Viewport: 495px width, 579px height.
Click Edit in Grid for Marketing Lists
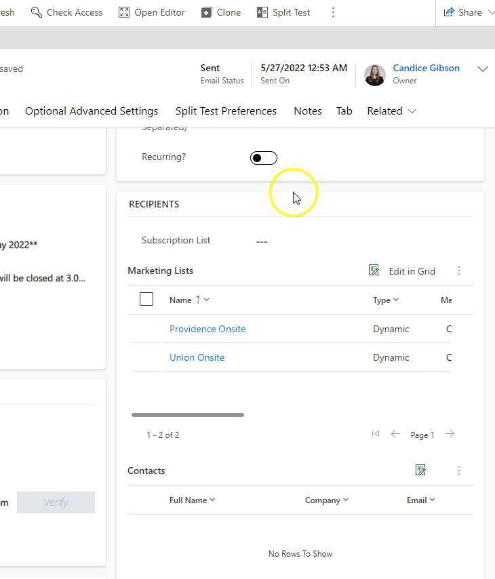click(402, 271)
